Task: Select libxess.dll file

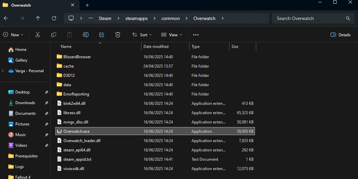Action: tap(155, 113)
